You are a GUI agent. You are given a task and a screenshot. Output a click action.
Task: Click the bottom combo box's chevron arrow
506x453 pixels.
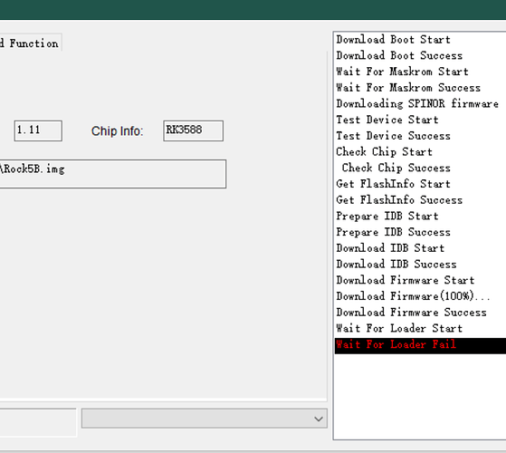pos(319,419)
